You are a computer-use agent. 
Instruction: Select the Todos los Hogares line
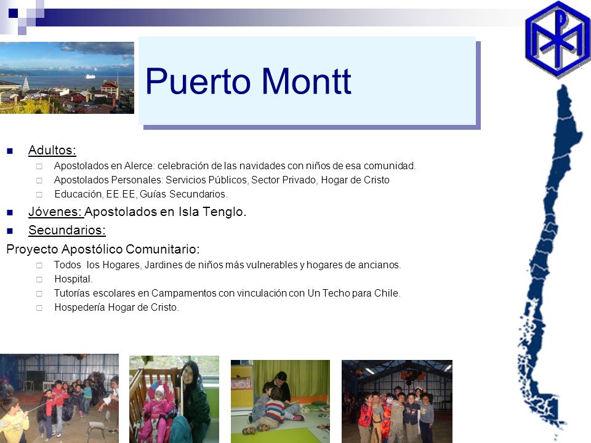[x=227, y=265]
